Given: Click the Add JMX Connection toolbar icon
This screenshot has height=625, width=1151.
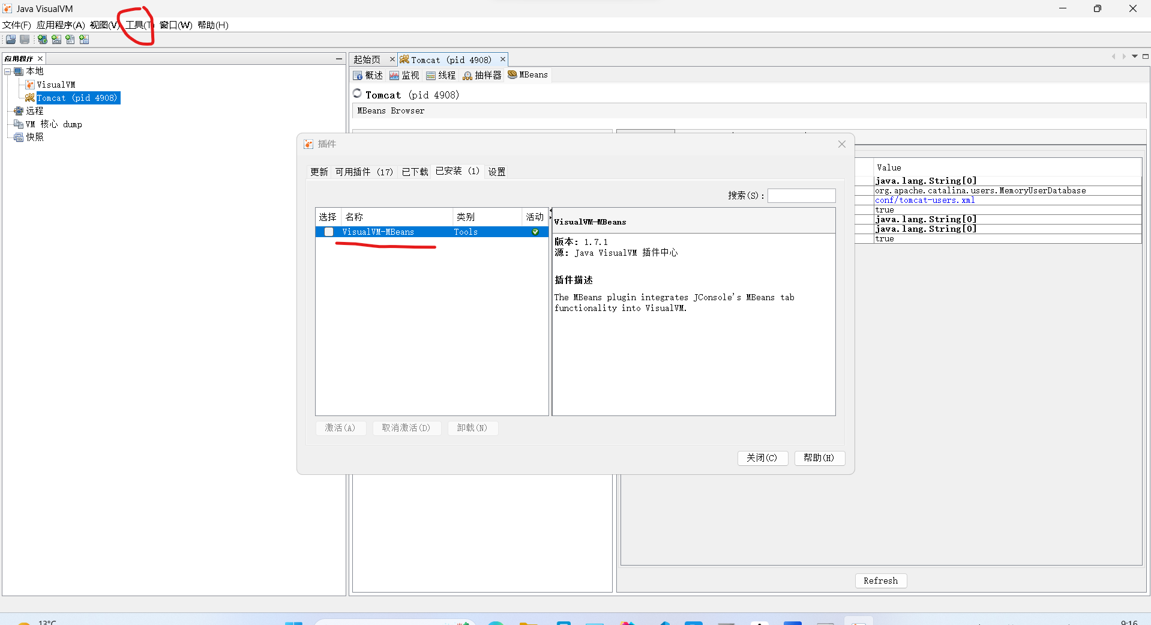Looking at the screenshot, I should (56, 40).
